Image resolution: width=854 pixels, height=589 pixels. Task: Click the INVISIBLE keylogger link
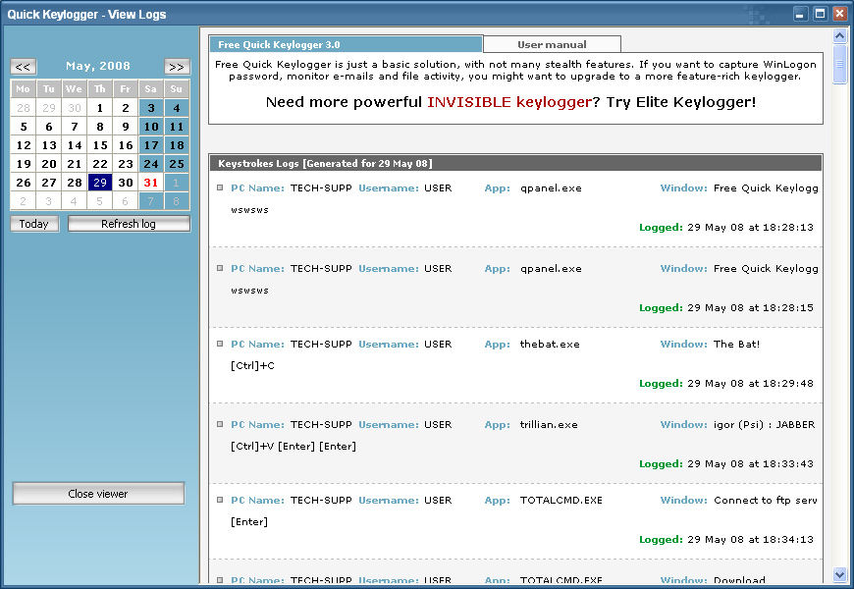508,102
